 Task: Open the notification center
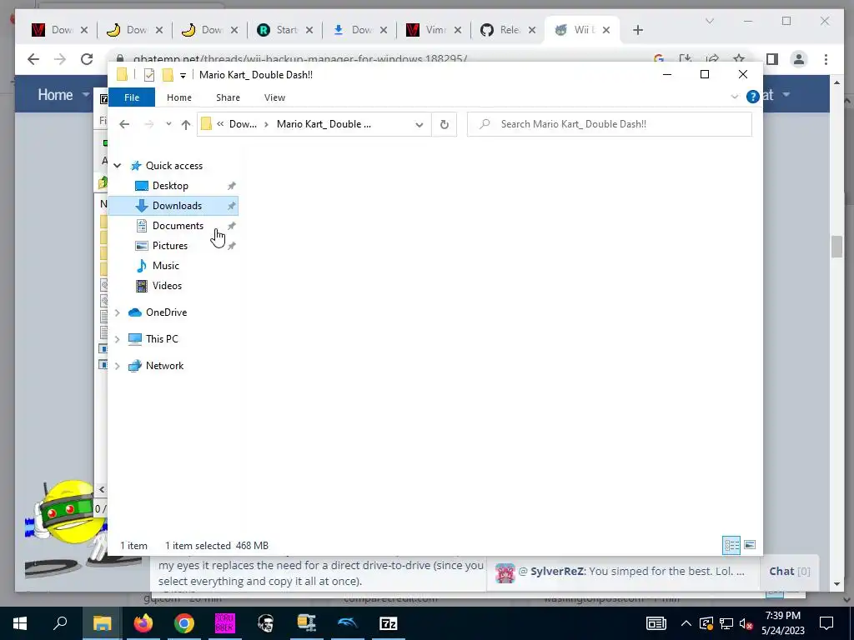826,623
